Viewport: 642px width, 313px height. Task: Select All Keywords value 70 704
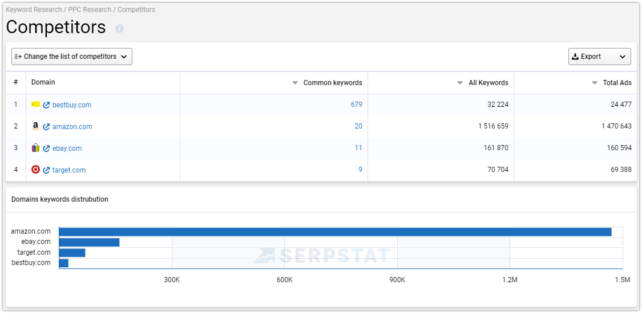[x=498, y=170]
